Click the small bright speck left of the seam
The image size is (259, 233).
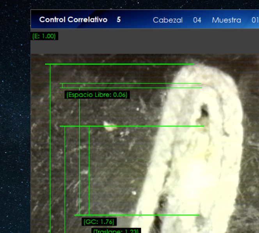click(x=107, y=125)
